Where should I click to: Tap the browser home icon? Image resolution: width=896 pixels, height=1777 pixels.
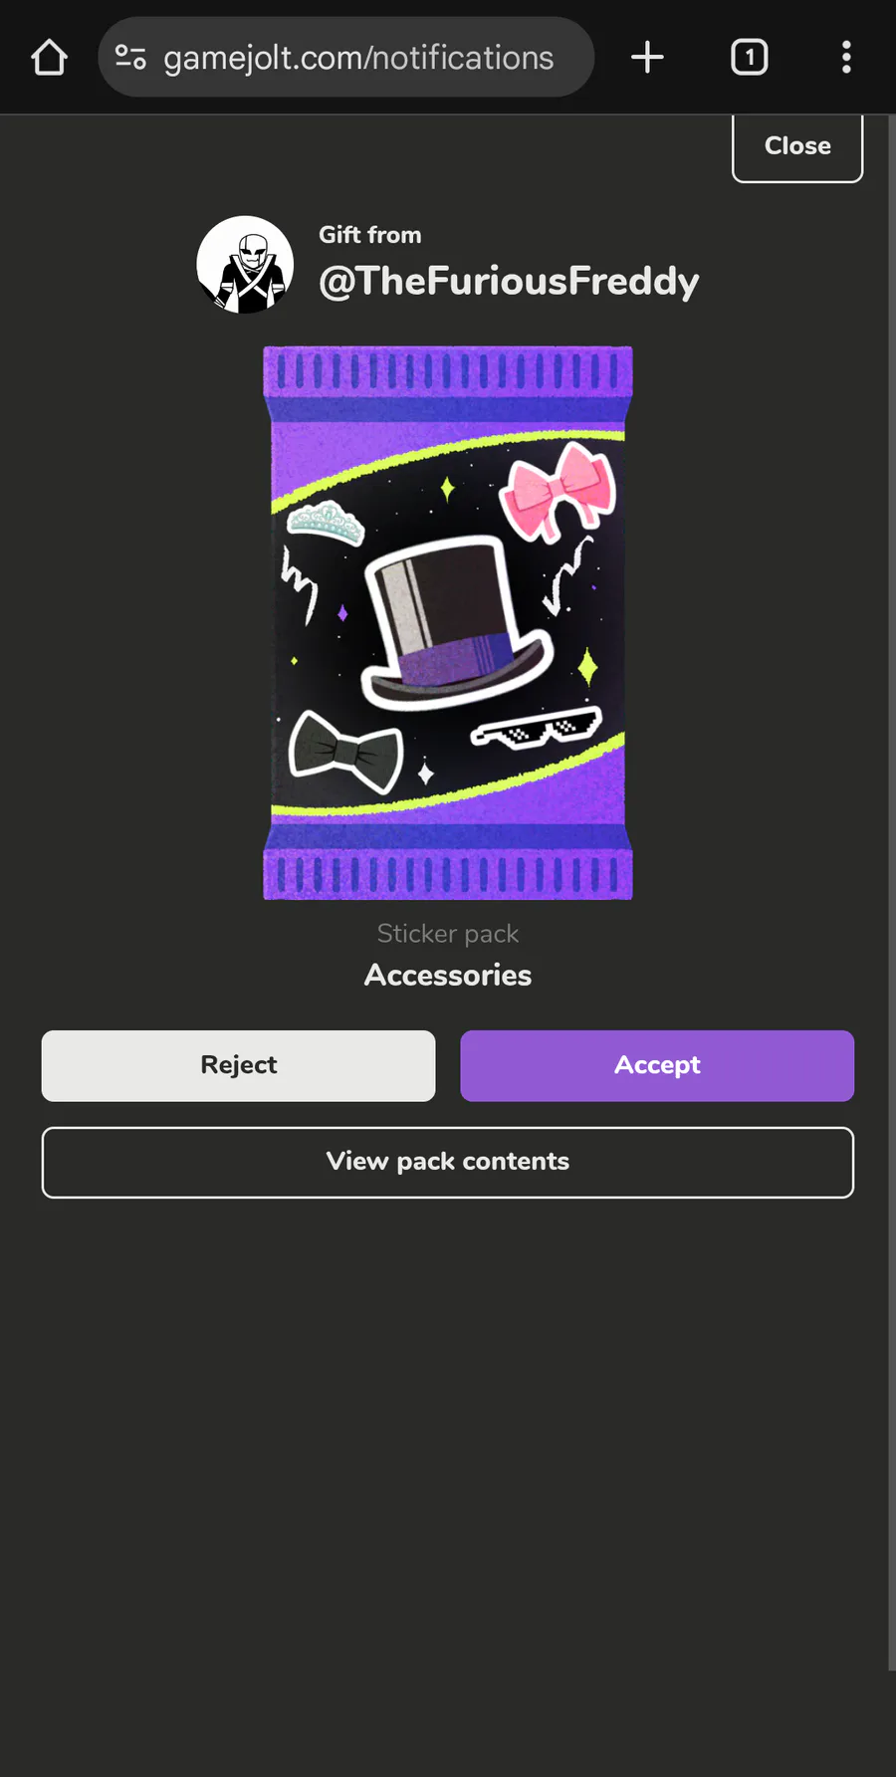coord(49,58)
